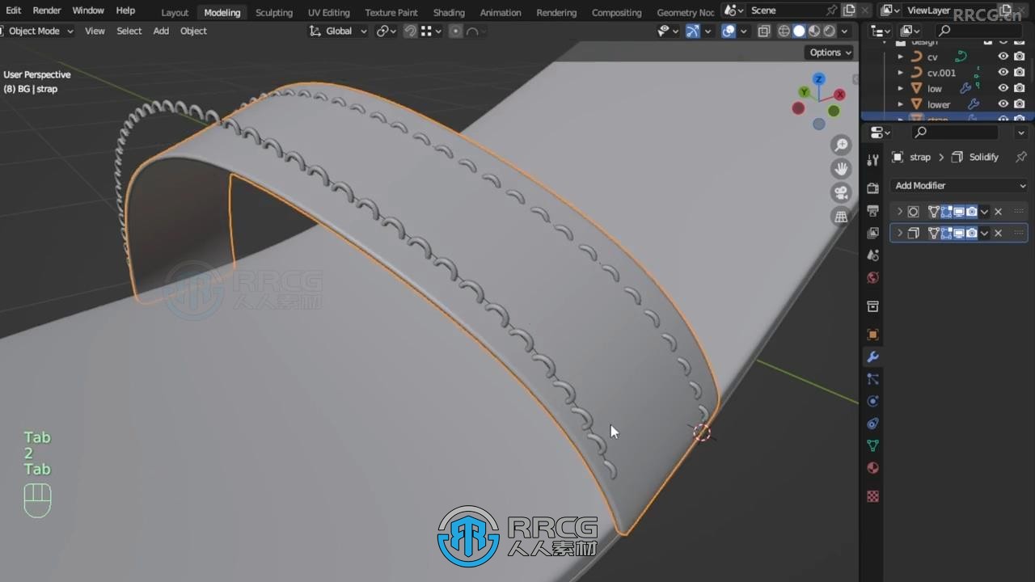Remove the first modifier with its X

(998, 212)
